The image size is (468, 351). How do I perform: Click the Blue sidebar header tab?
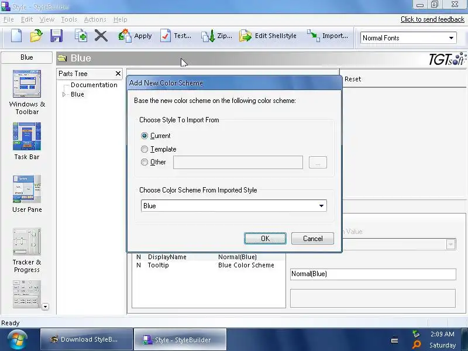pos(26,57)
